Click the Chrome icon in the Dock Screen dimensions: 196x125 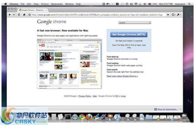[x=82, y=117]
